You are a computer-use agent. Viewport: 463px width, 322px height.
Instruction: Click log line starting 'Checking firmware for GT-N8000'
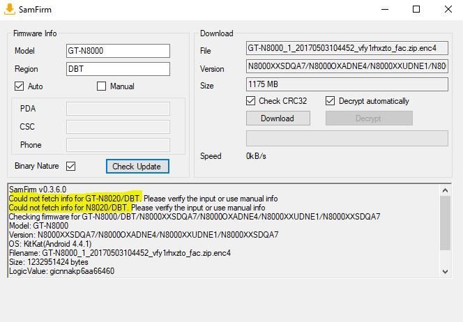pyautogui.click(x=195, y=217)
